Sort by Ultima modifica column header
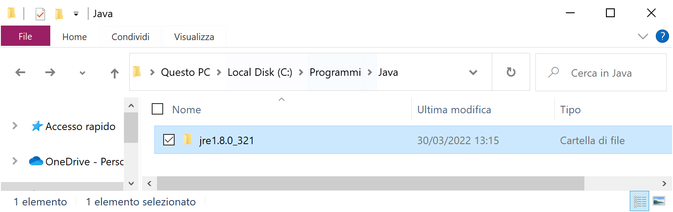 tap(454, 109)
